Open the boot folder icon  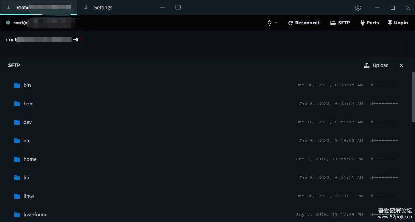(x=17, y=104)
